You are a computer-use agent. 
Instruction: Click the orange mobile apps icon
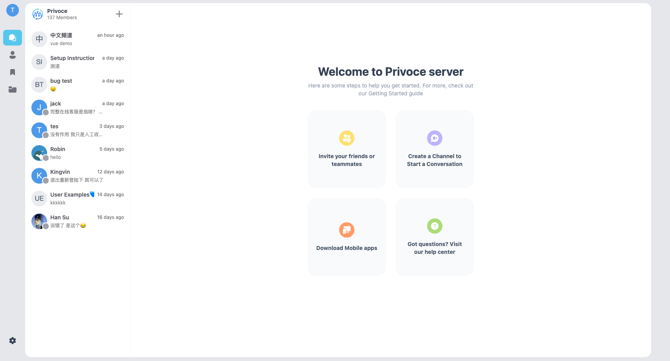coord(346,230)
